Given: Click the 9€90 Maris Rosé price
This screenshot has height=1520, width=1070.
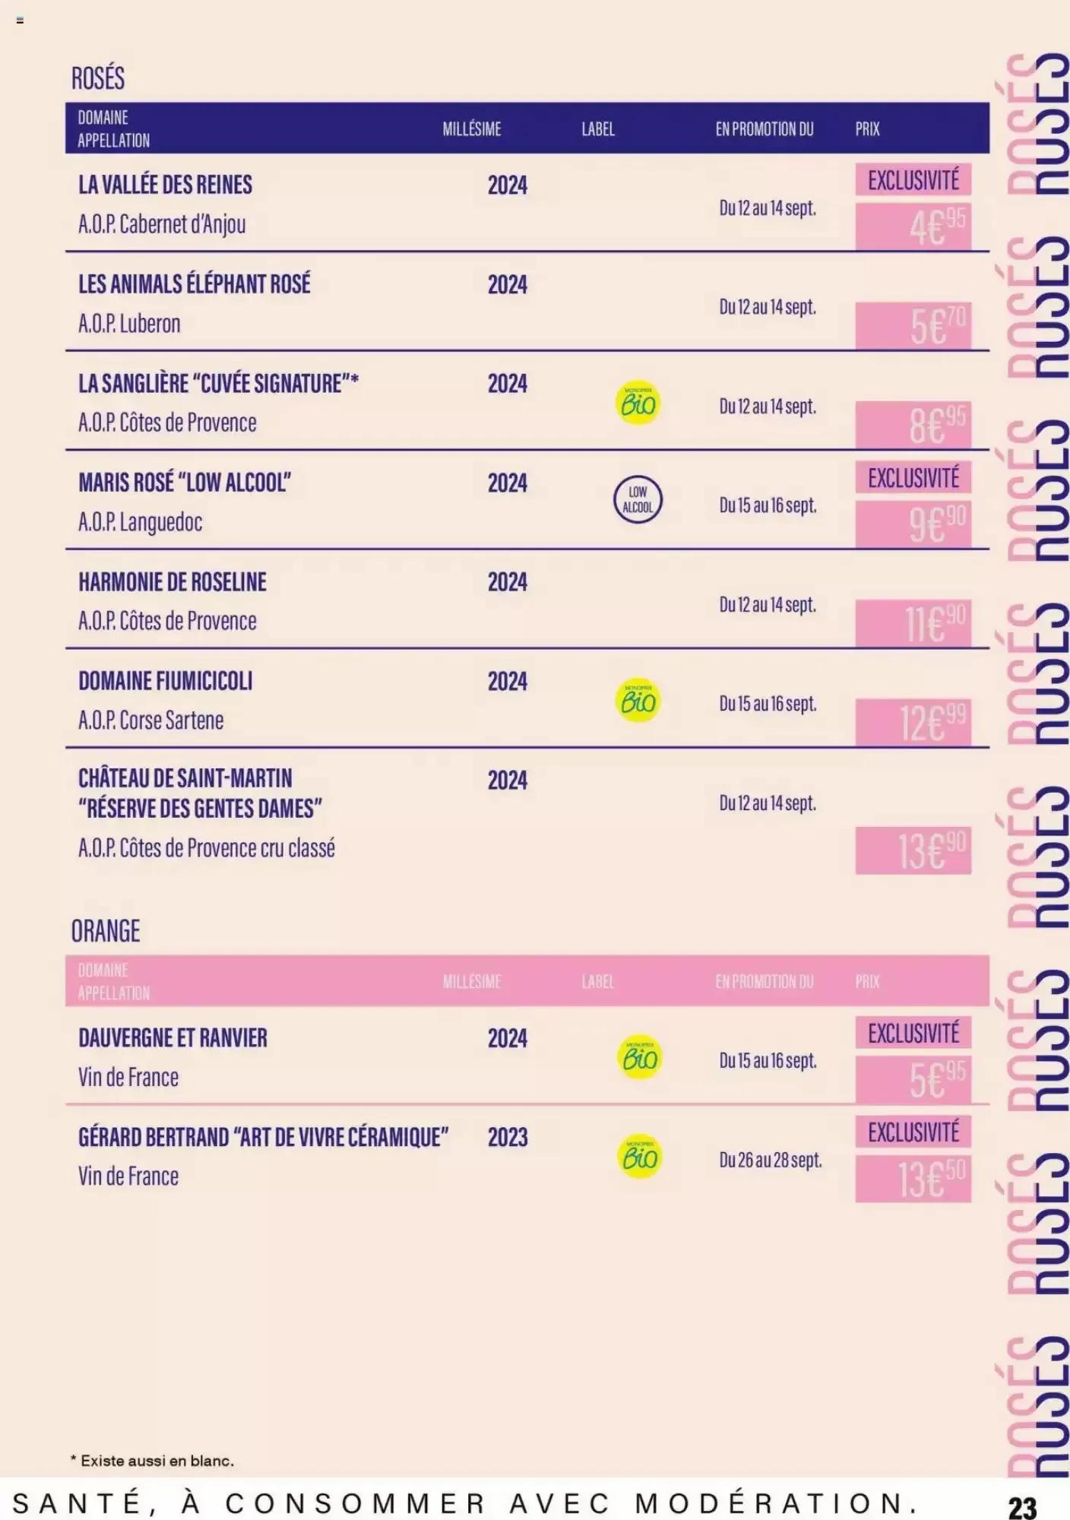Looking at the screenshot, I should point(913,524).
